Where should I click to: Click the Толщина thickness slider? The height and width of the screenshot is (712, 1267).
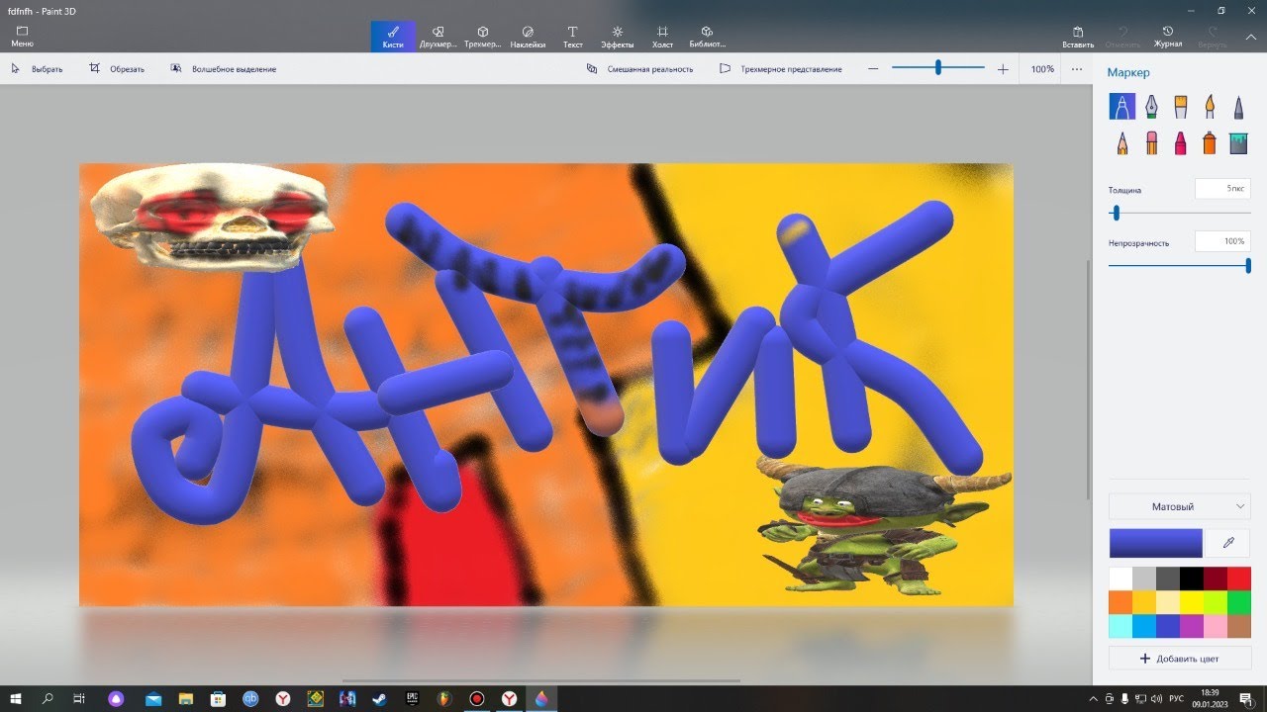(x=1180, y=213)
